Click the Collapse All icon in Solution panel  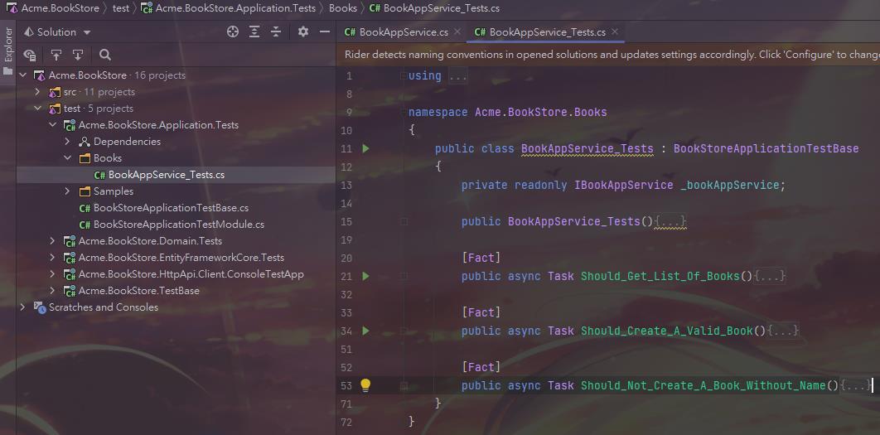276,31
